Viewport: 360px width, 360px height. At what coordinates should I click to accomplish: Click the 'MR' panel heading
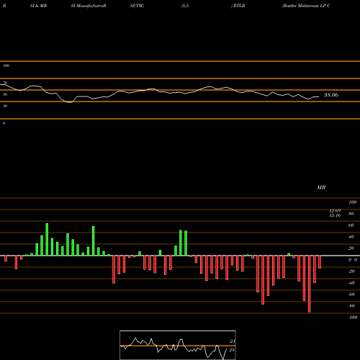(x=321, y=187)
